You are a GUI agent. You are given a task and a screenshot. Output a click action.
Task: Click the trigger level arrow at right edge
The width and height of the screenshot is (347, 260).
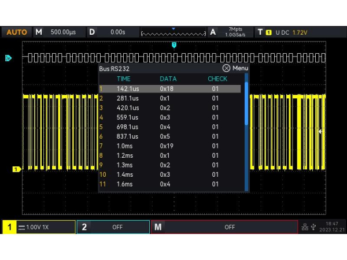point(320,132)
